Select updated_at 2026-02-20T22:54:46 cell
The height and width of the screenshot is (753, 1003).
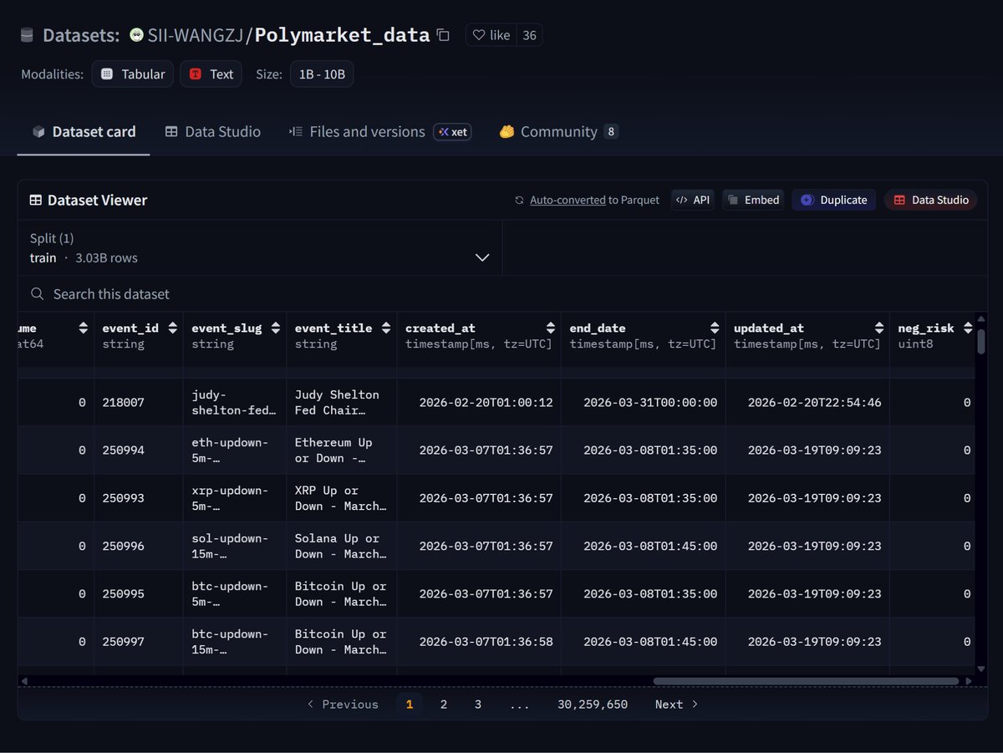pyautogui.click(x=808, y=403)
